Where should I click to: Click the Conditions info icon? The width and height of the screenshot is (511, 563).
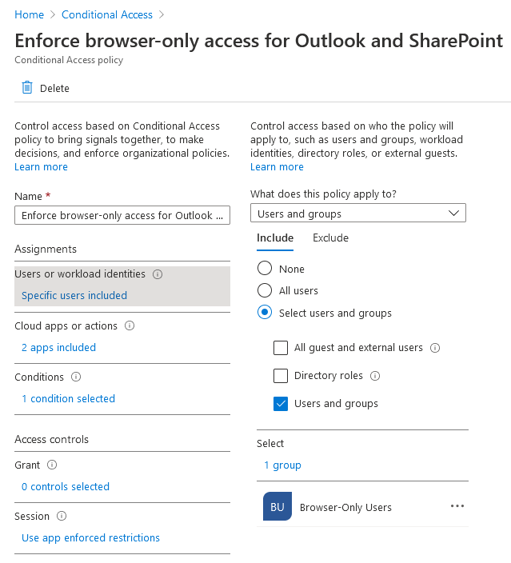pyautogui.click(x=76, y=377)
